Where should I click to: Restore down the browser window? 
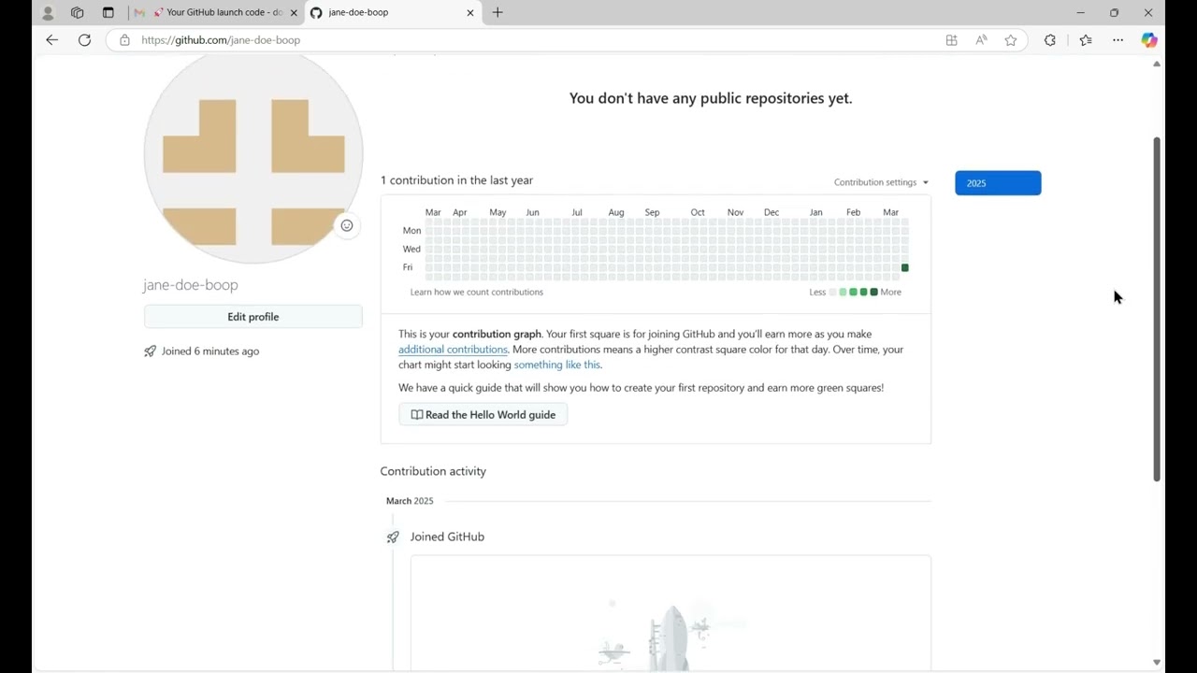click(1114, 13)
